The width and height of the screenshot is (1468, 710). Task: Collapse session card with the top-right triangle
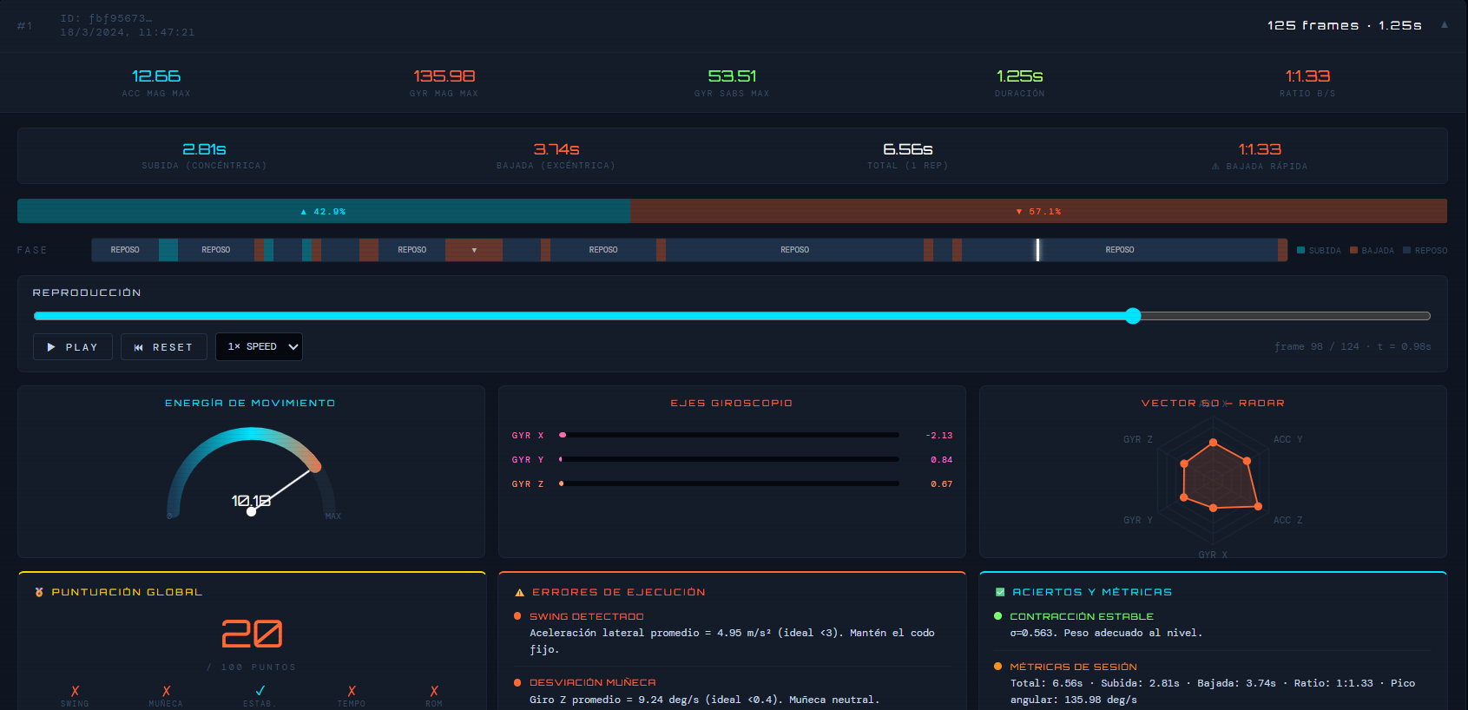1445,24
